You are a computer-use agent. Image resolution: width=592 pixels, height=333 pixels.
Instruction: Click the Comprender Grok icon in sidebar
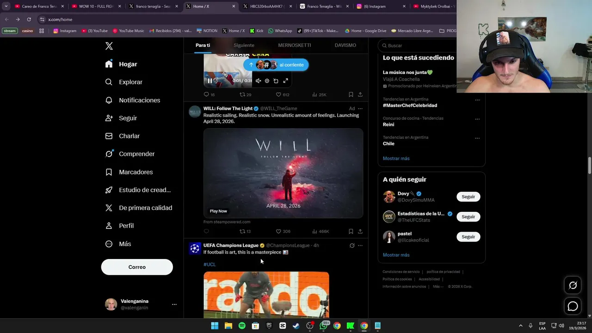click(x=109, y=154)
